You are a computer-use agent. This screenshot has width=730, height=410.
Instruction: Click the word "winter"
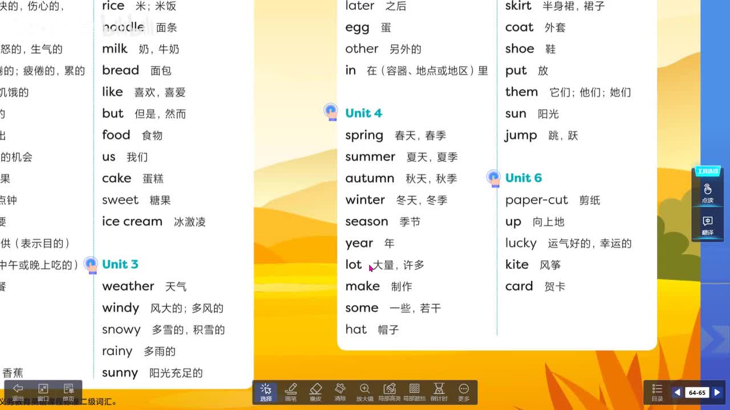pos(365,200)
